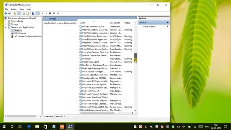Click the Forward arrow in the toolbar
Viewport: 231px width, 130px height.
tap(10, 13)
